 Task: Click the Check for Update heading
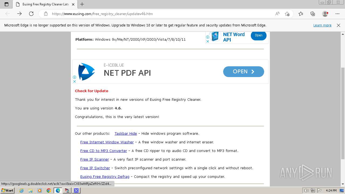pos(92,91)
